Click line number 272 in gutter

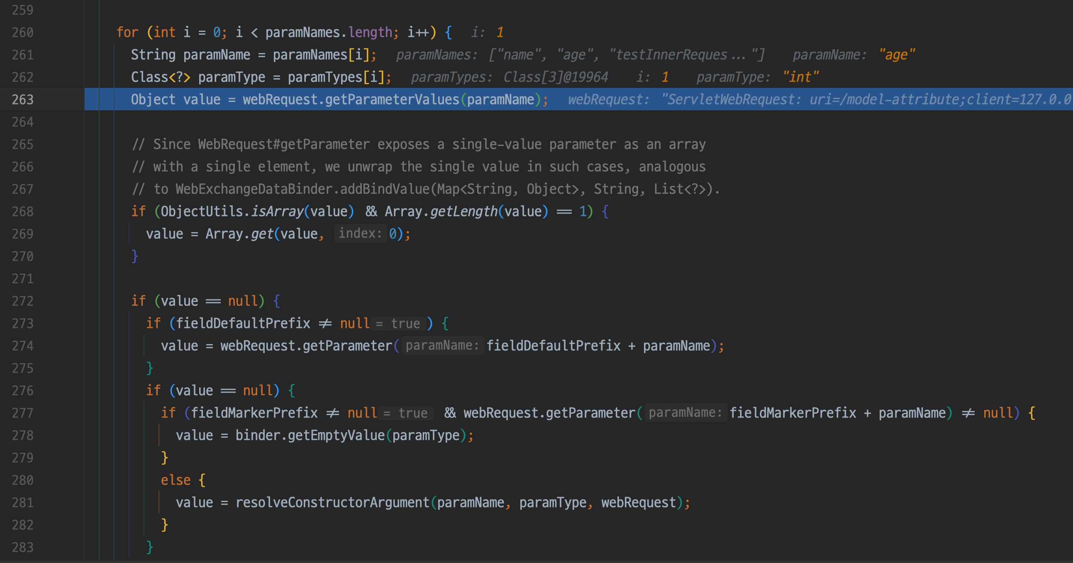pos(22,301)
